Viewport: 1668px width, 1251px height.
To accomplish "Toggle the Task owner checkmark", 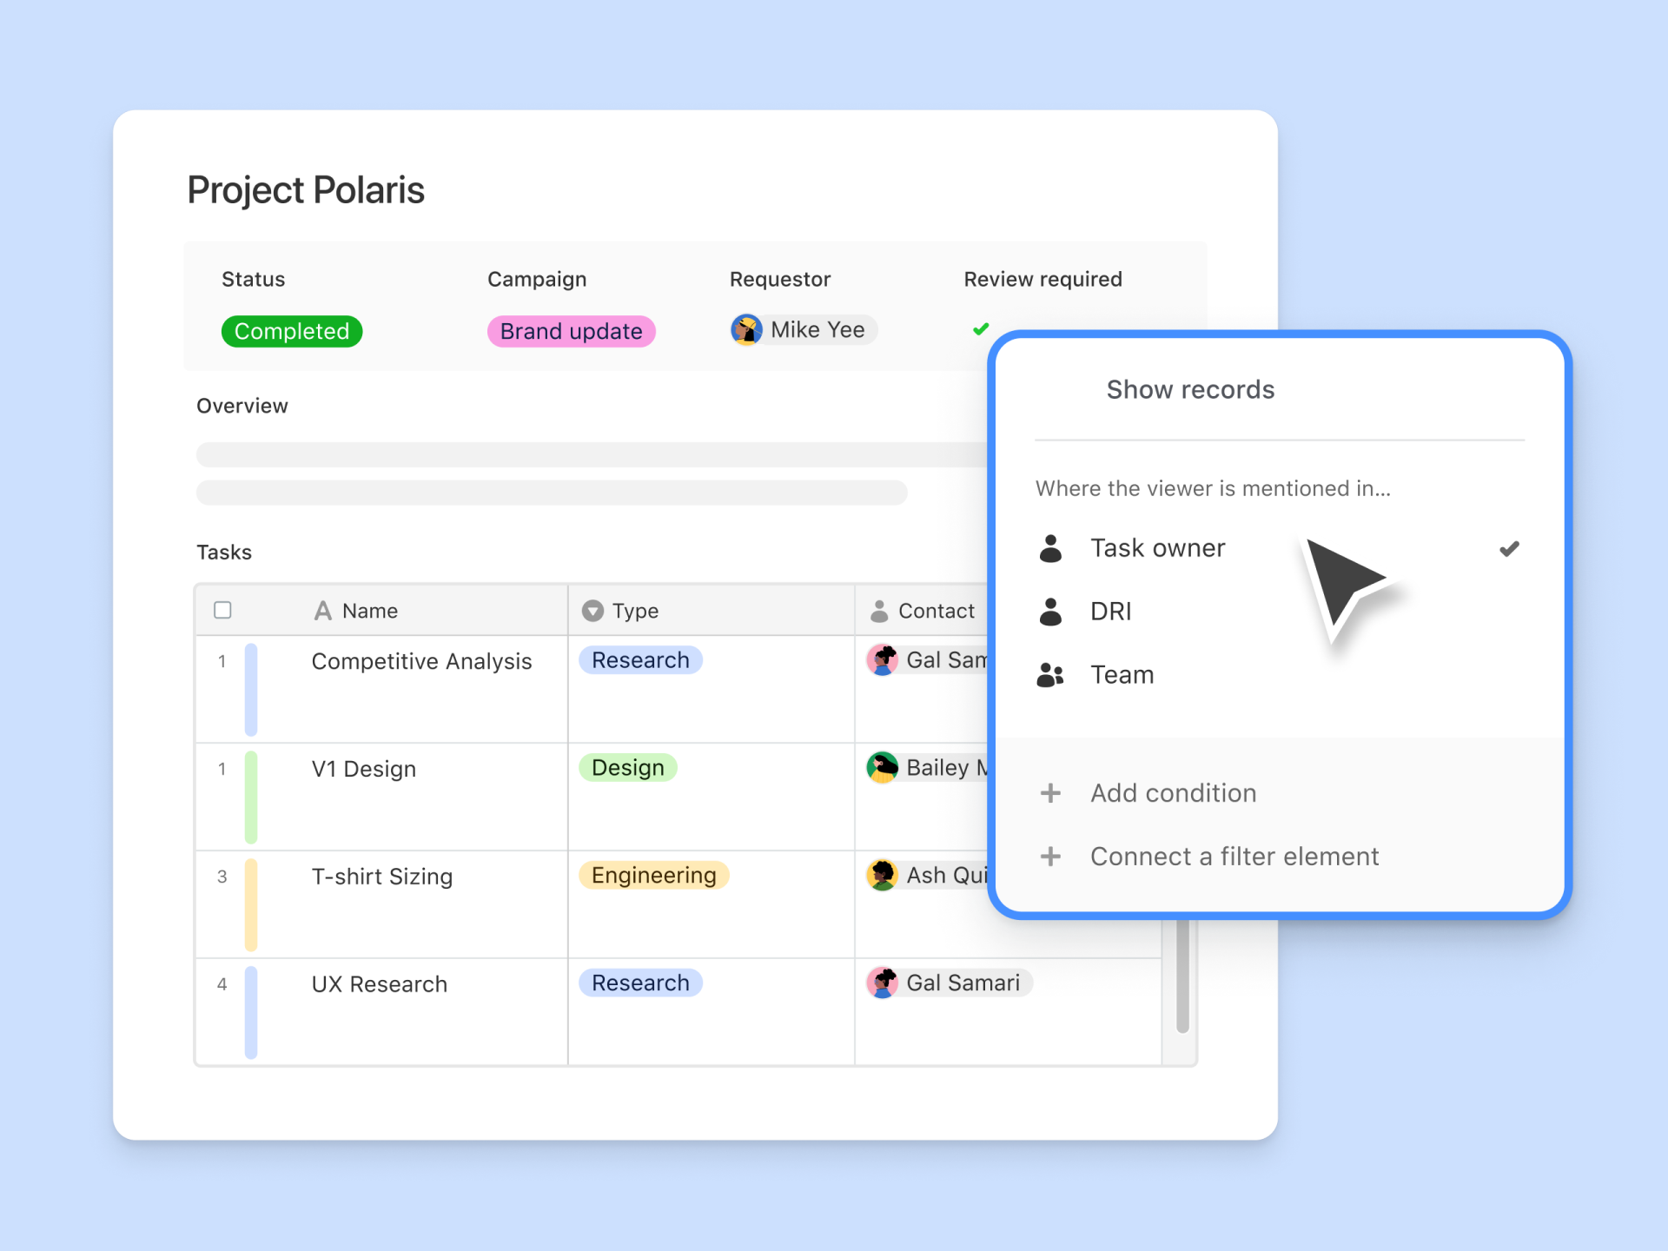I will [x=1508, y=549].
